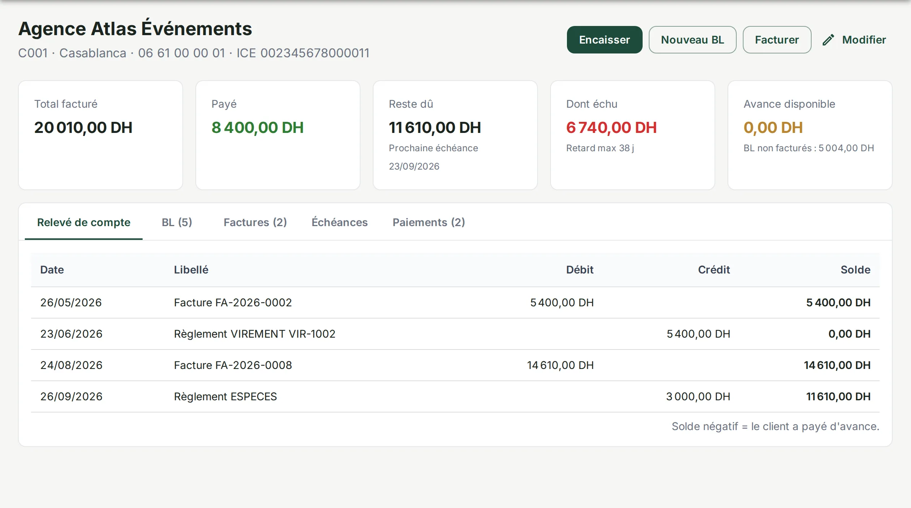
Task: Select Facture FA-2026-0002 row label
Action: [233, 303]
